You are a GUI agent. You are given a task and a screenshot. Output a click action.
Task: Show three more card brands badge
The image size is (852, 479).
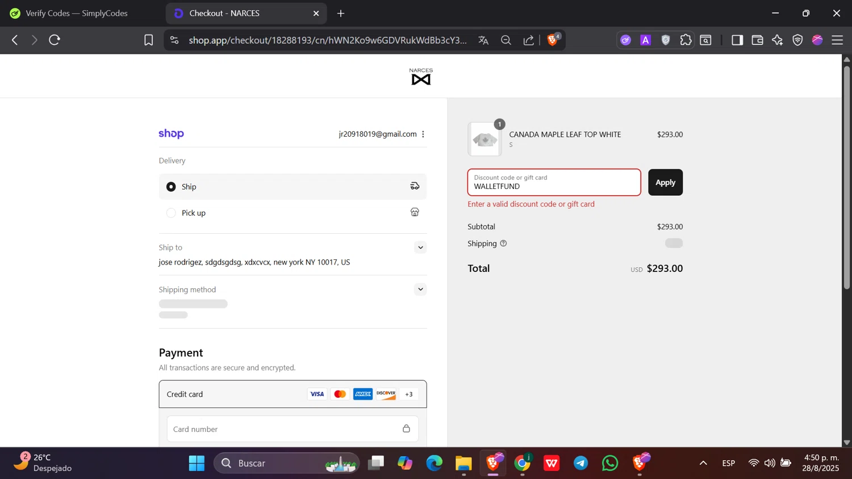tap(409, 394)
